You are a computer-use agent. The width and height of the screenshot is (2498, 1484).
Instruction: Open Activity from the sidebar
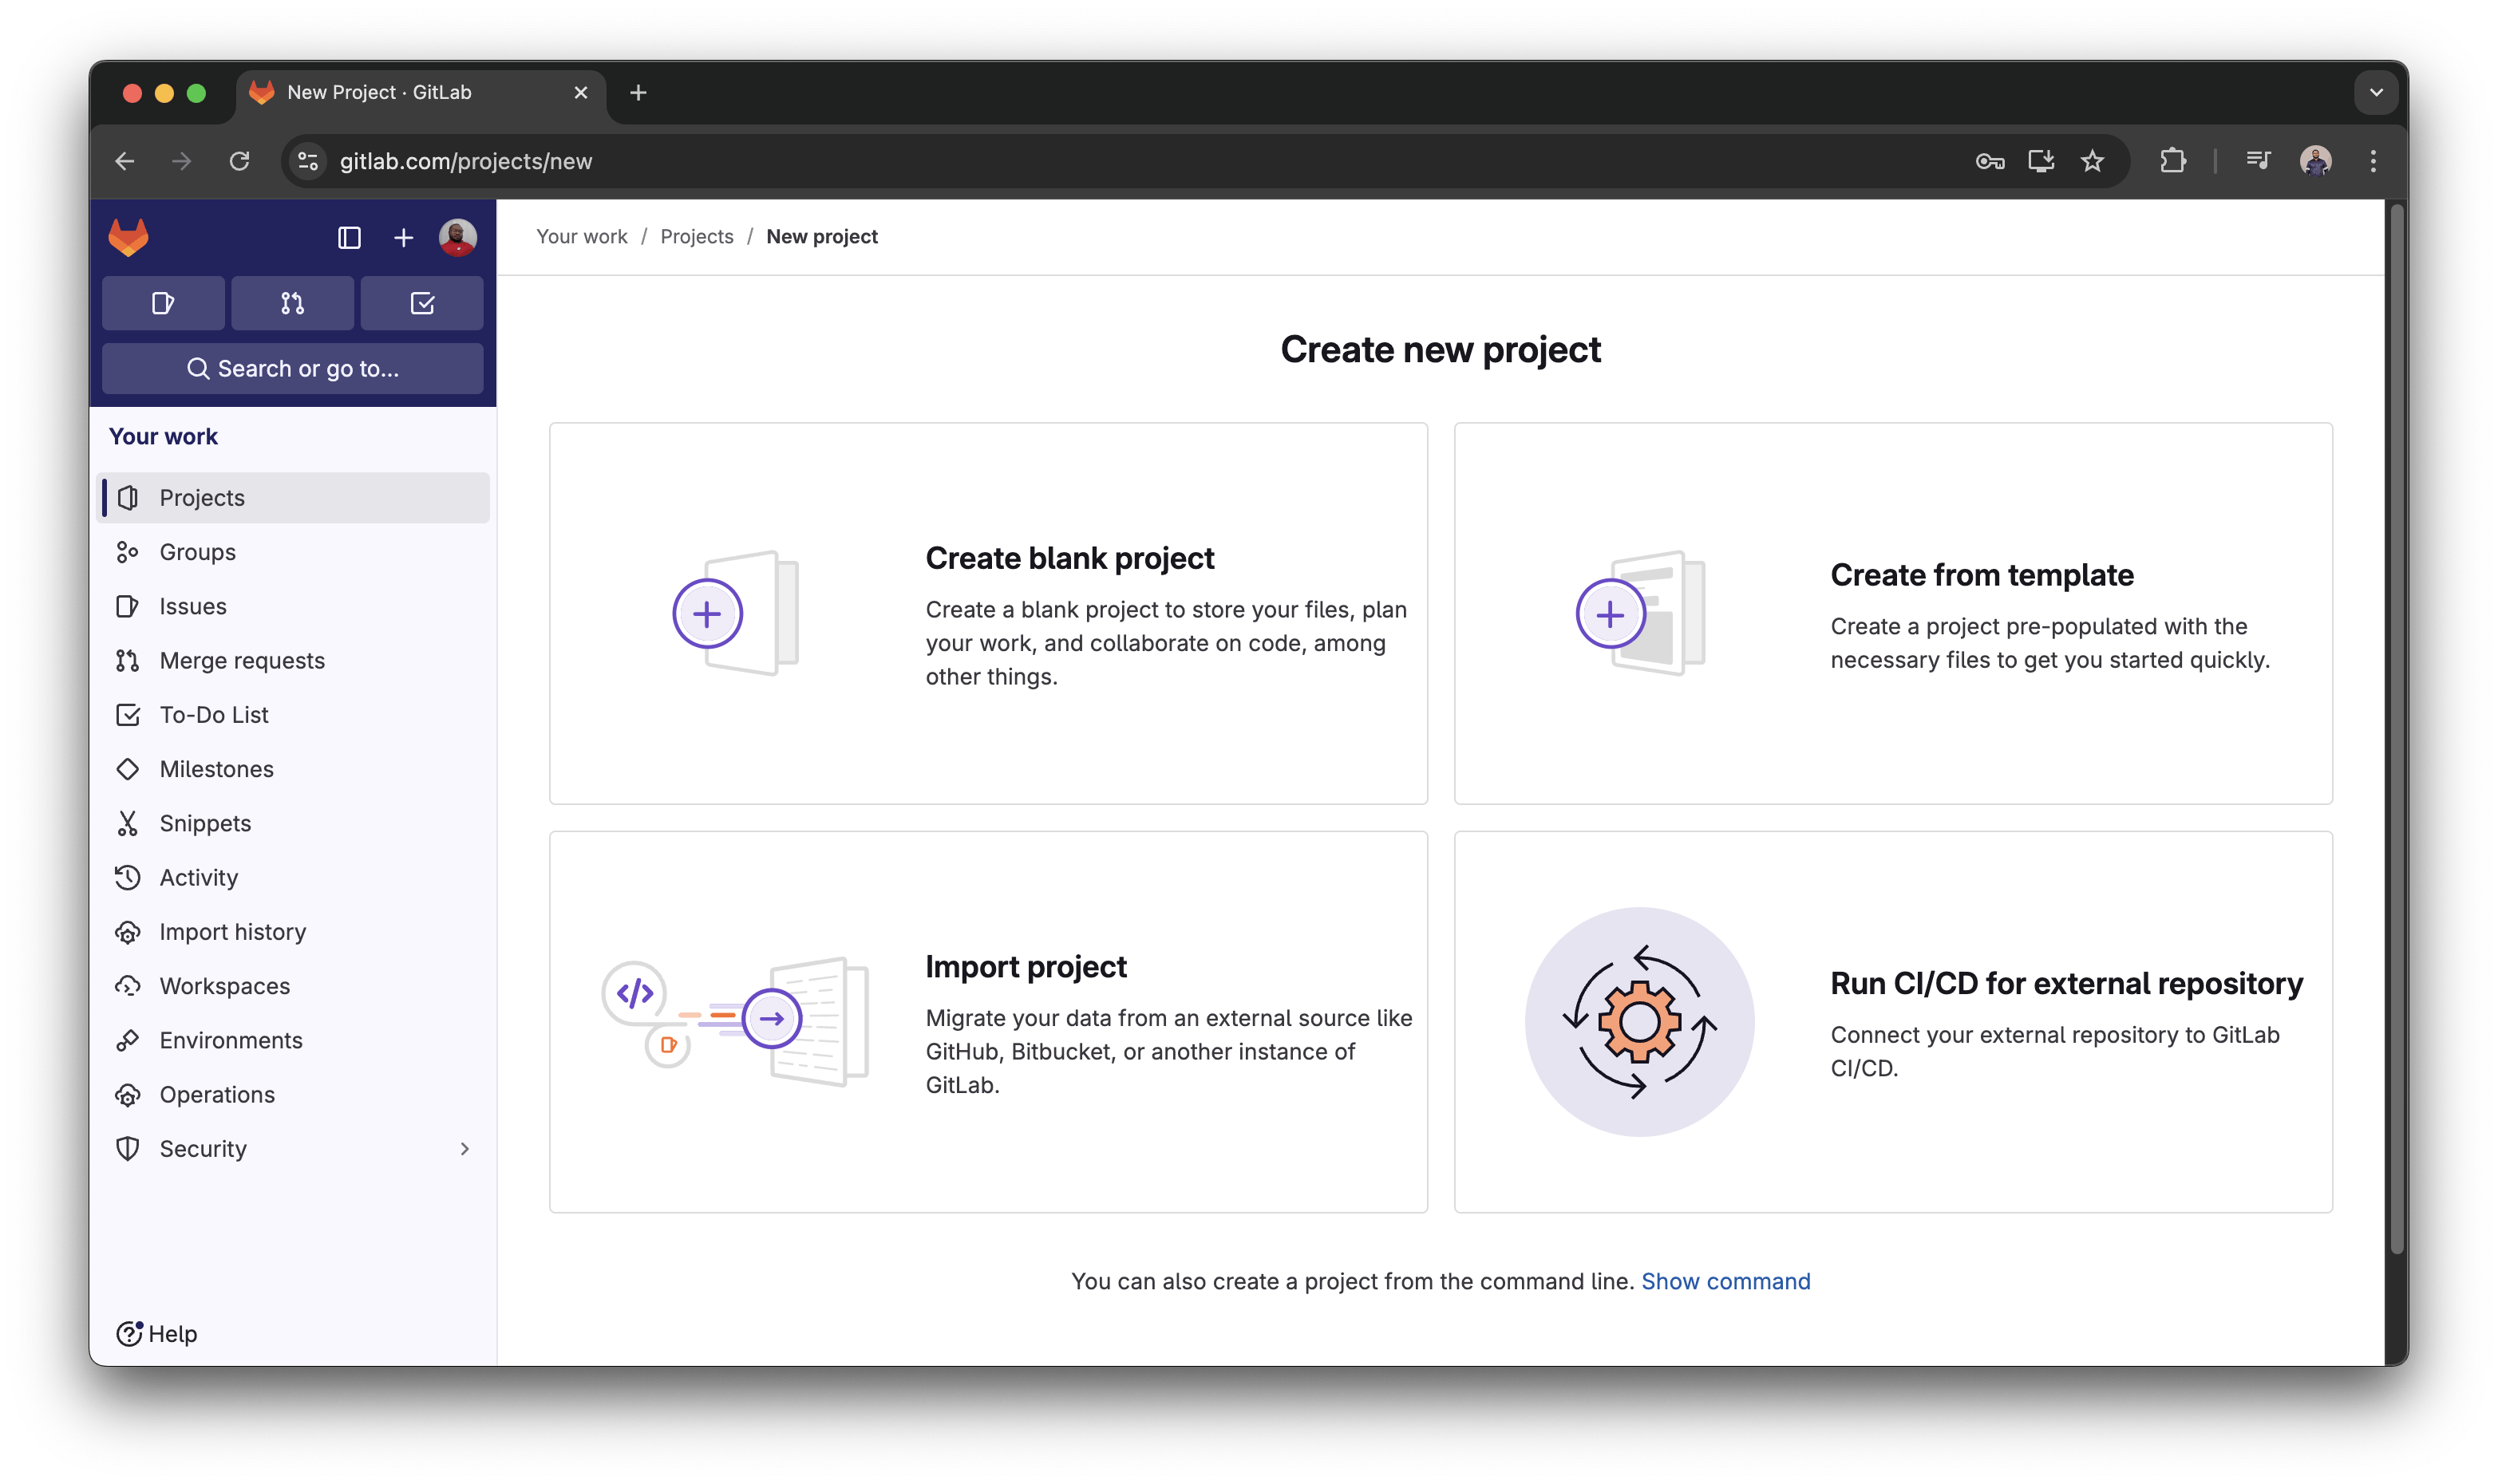point(199,877)
